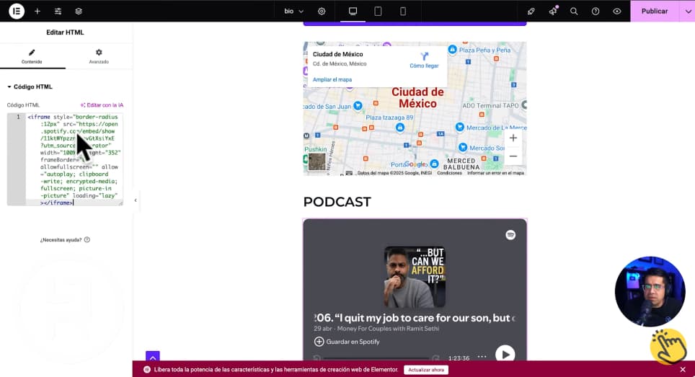Screen dimensions: 695x377
Task: Click the plus add element icon
Action: click(37, 11)
